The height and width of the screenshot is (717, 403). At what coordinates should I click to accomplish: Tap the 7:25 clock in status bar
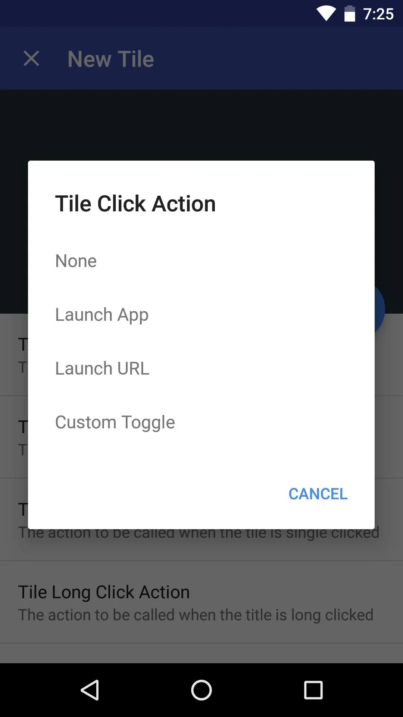pos(378,14)
